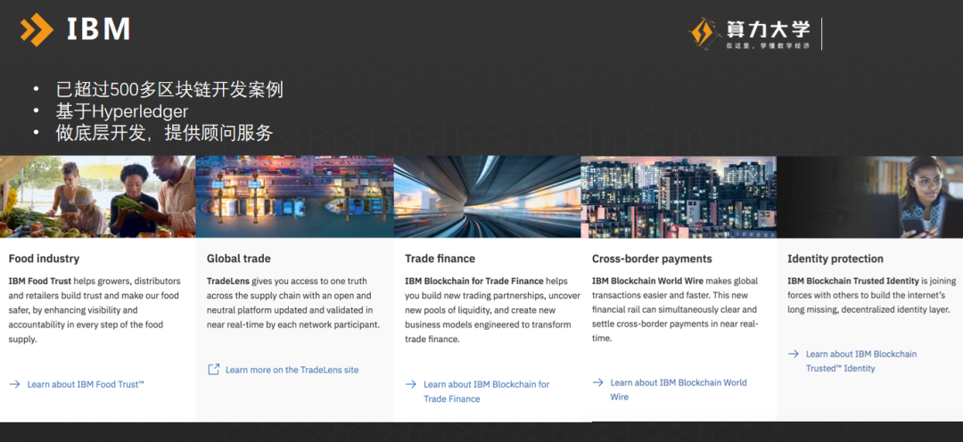Open Learn about IBM Blockchain Trusted Identity link
Viewport: 963px width, 442px height.
[861, 361]
